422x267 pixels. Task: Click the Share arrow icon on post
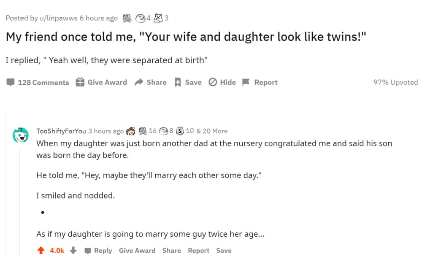[139, 82]
